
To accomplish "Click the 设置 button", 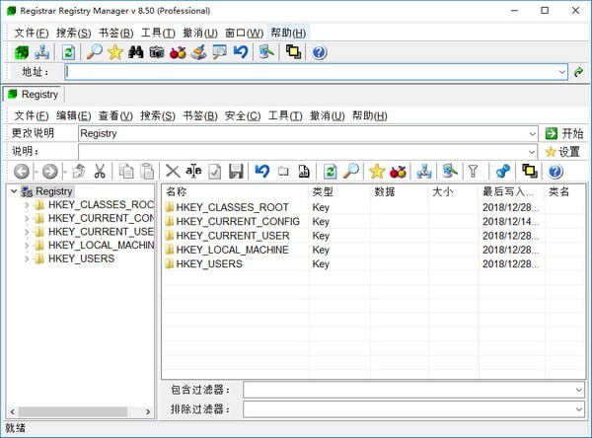I will [562, 152].
